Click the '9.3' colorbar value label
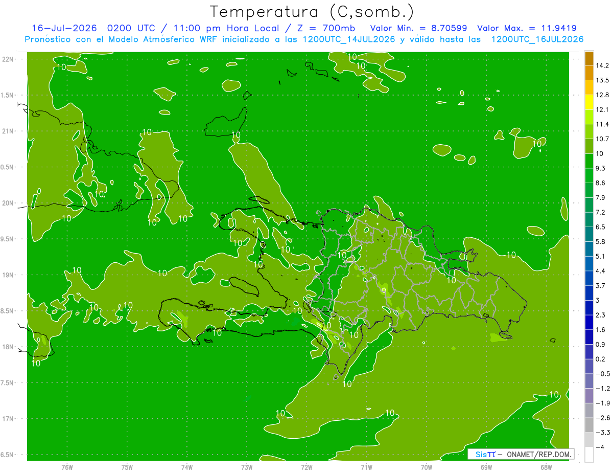 point(601,168)
